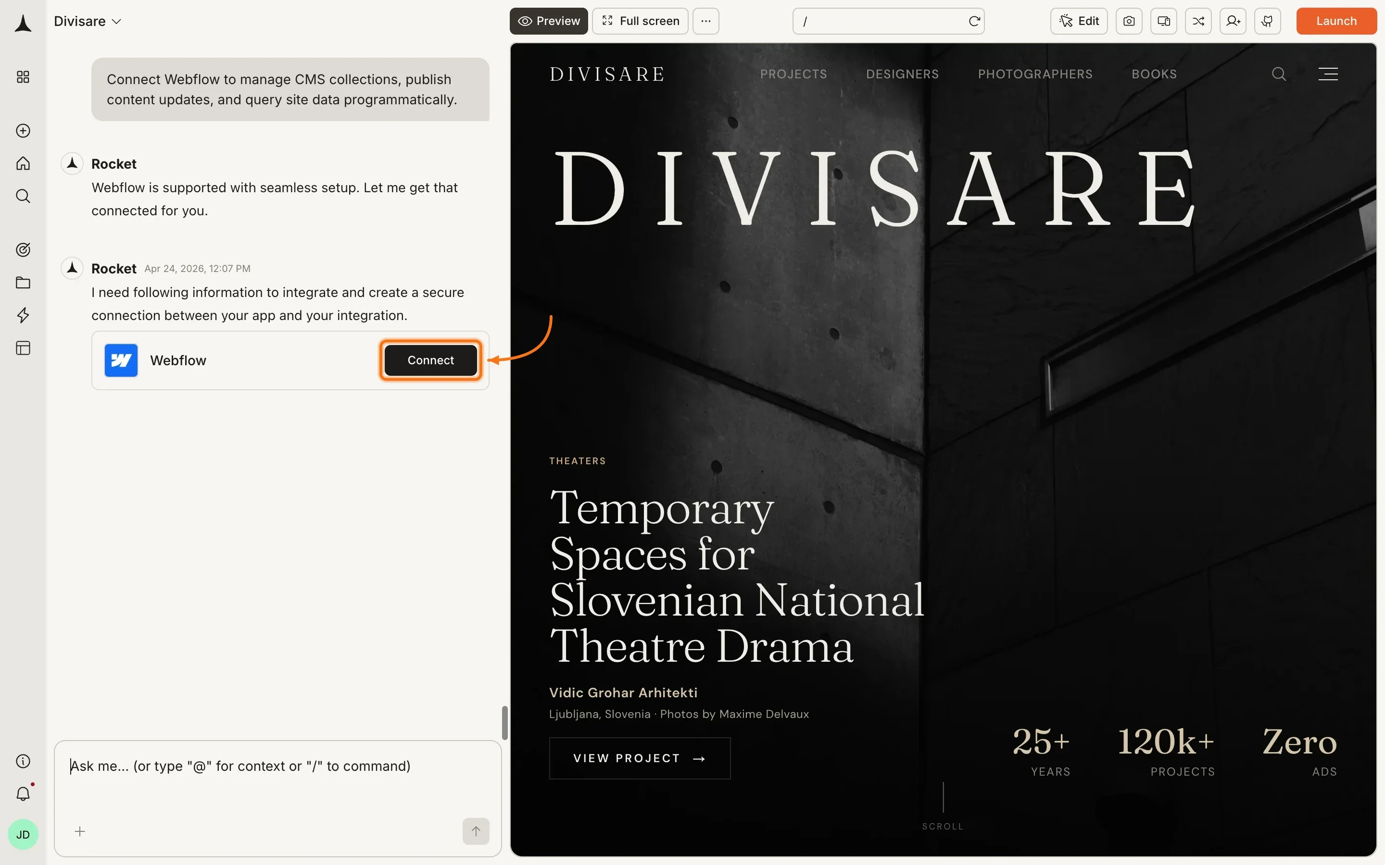This screenshot has width=1385, height=865.
Task: Click the invite collaborator icon
Action: coord(1233,21)
